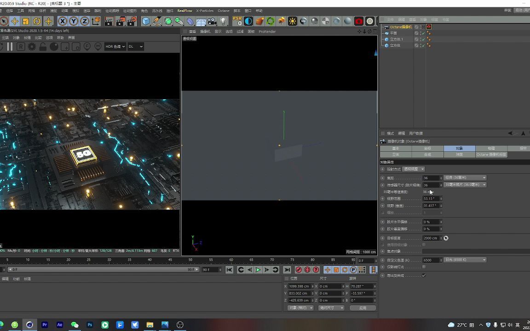The height and width of the screenshot is (331, 530).
Task: Open the 日光 (6500 K) temperature dropdown
Action: point(465,260)
